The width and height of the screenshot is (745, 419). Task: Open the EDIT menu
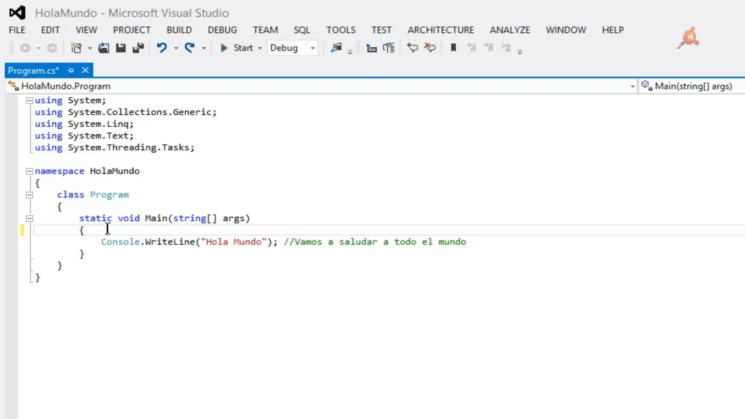50,30
